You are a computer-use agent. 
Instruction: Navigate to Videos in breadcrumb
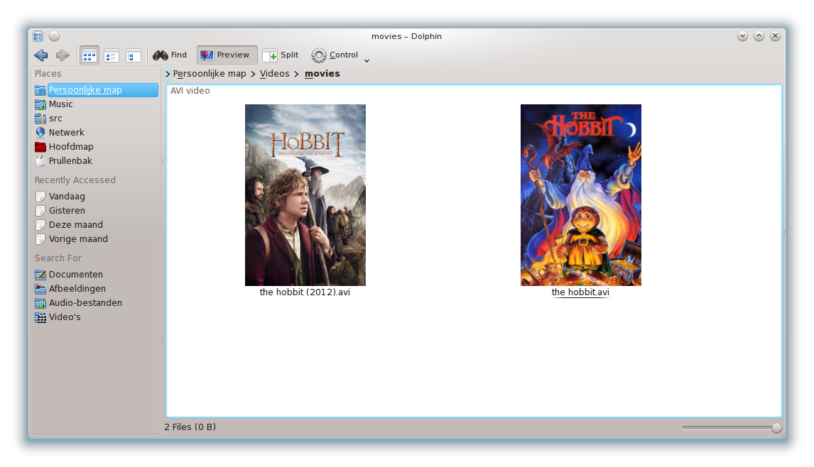click(275, 74)
